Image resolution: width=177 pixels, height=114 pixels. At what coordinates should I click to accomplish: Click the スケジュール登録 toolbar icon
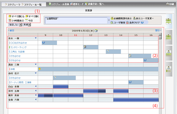point(50,4)
